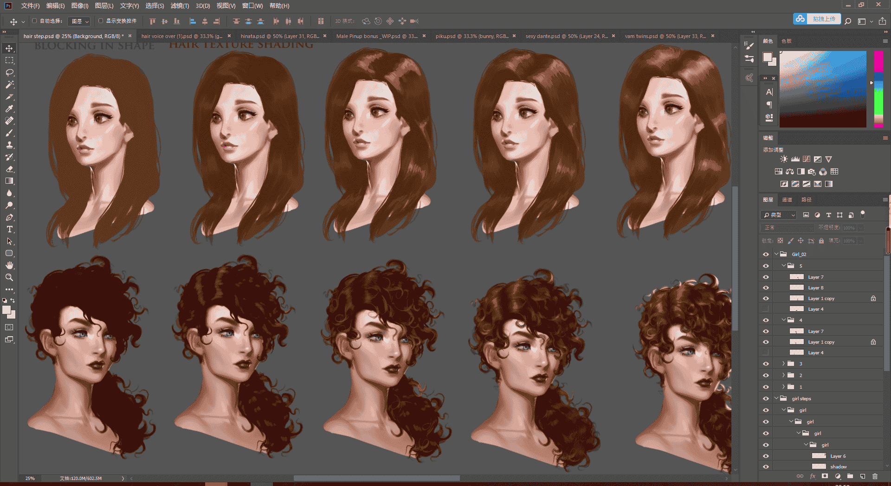Select the Eyedropper tool
Viewport: 891px width, 486px height.
tap(9, 109)
